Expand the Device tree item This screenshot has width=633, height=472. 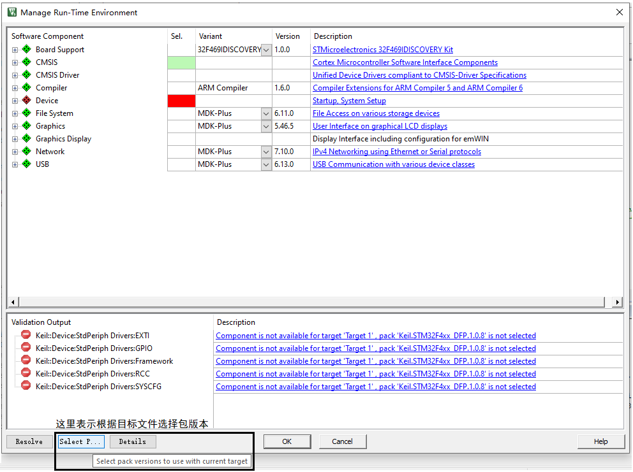click(x=14, y=100)
